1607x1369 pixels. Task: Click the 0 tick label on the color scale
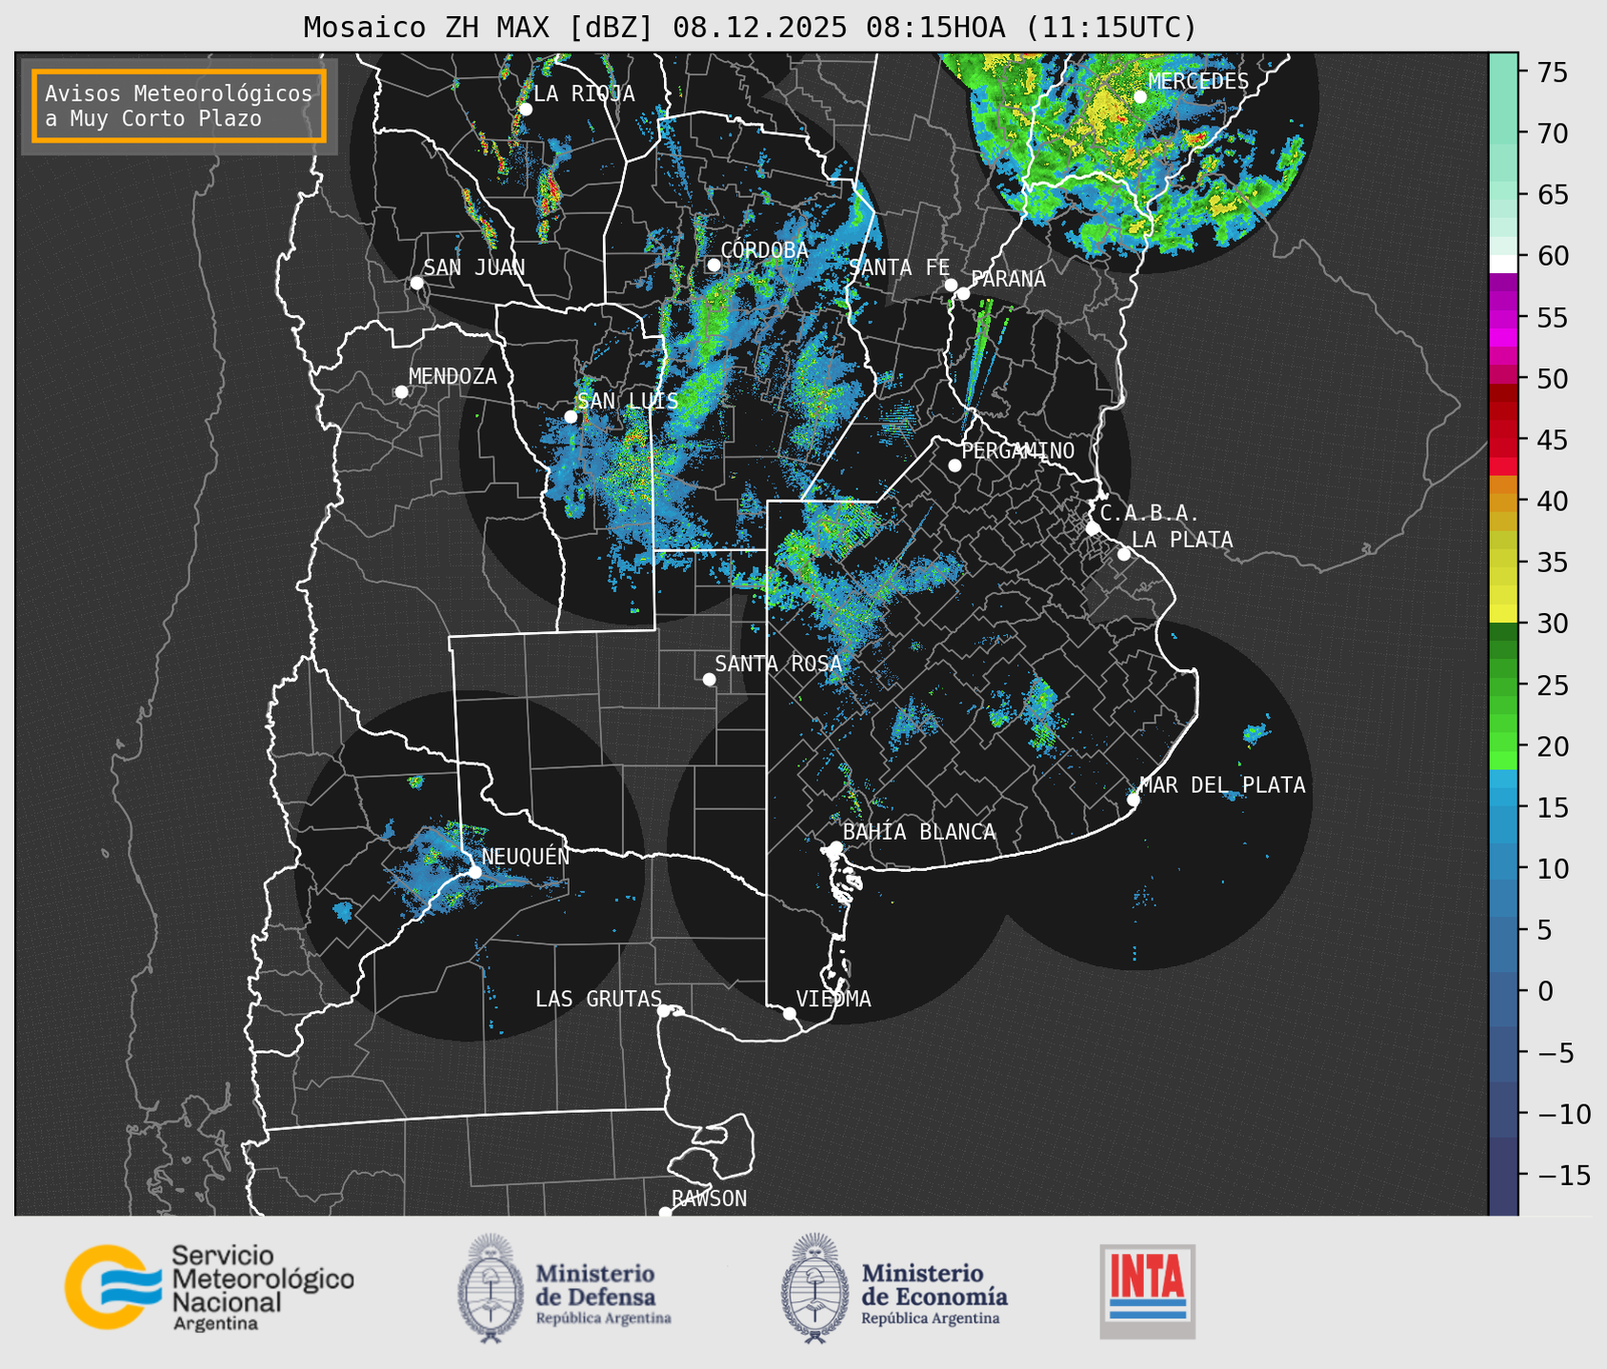pyautogui.click(x=1544, y=991)
